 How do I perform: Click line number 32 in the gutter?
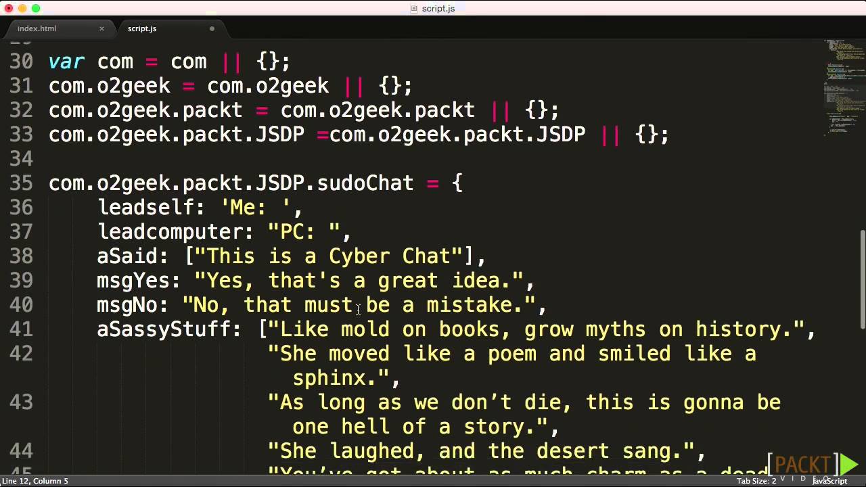tap(21, 110)
